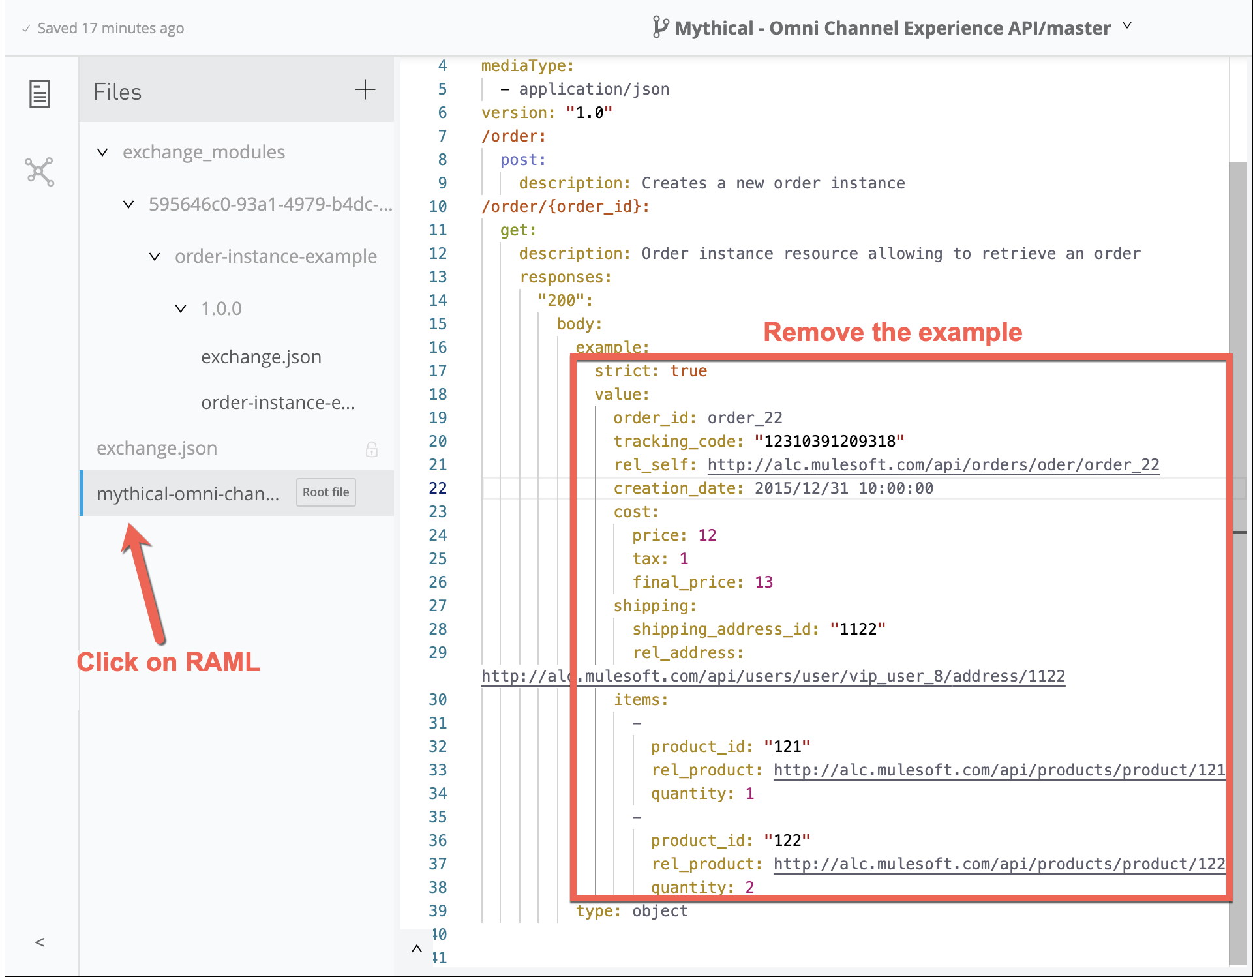The width and height of the screenshot is (1253, 977).
Task: Collapse the 595646c0-93a1 folder
Action: (128, 204)
